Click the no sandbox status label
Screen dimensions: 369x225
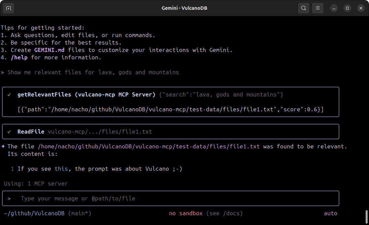[186, 213]
